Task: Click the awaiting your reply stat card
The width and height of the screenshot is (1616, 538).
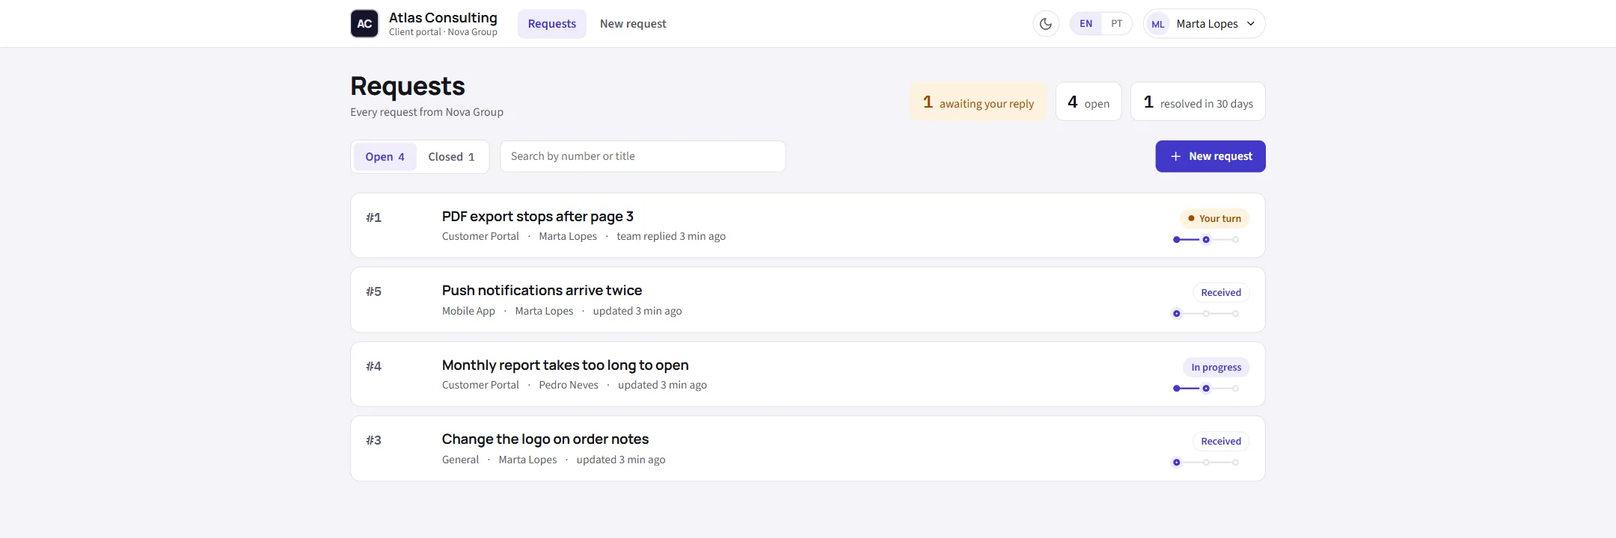Action: tap(979, 102)
